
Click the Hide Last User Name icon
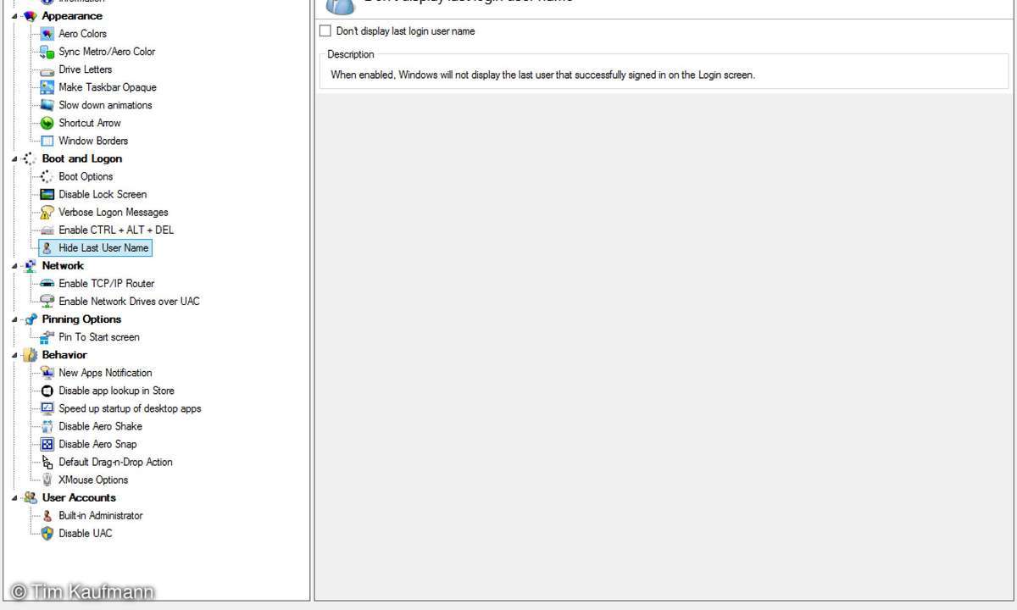pos(47,247)
